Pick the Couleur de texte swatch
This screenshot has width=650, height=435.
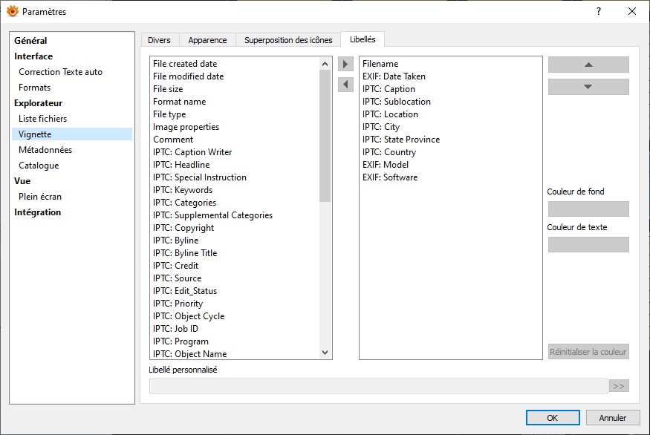tap(588, 245)
